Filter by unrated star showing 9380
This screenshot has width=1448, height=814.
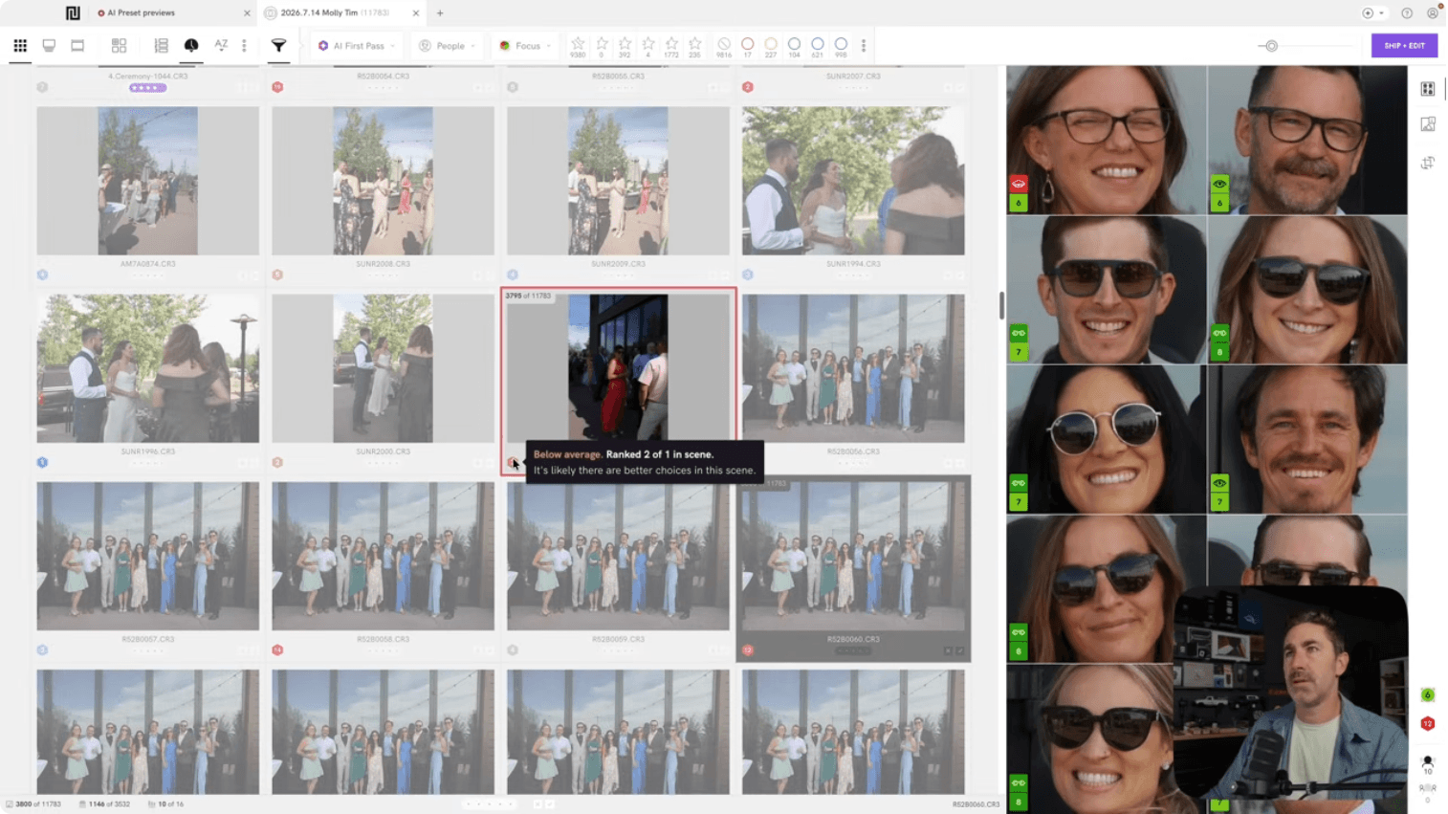(x=578, y=47)
